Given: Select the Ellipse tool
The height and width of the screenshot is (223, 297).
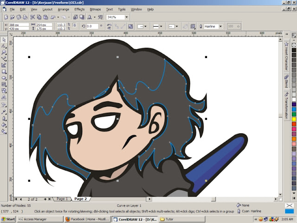Looking at the screenshot, I should 4,78.
